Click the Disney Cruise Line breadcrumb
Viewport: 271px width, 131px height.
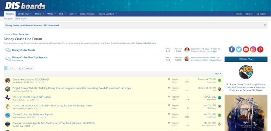[x=21, y=34]
